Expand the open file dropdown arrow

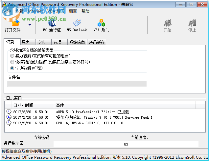(x=30, y=25)
